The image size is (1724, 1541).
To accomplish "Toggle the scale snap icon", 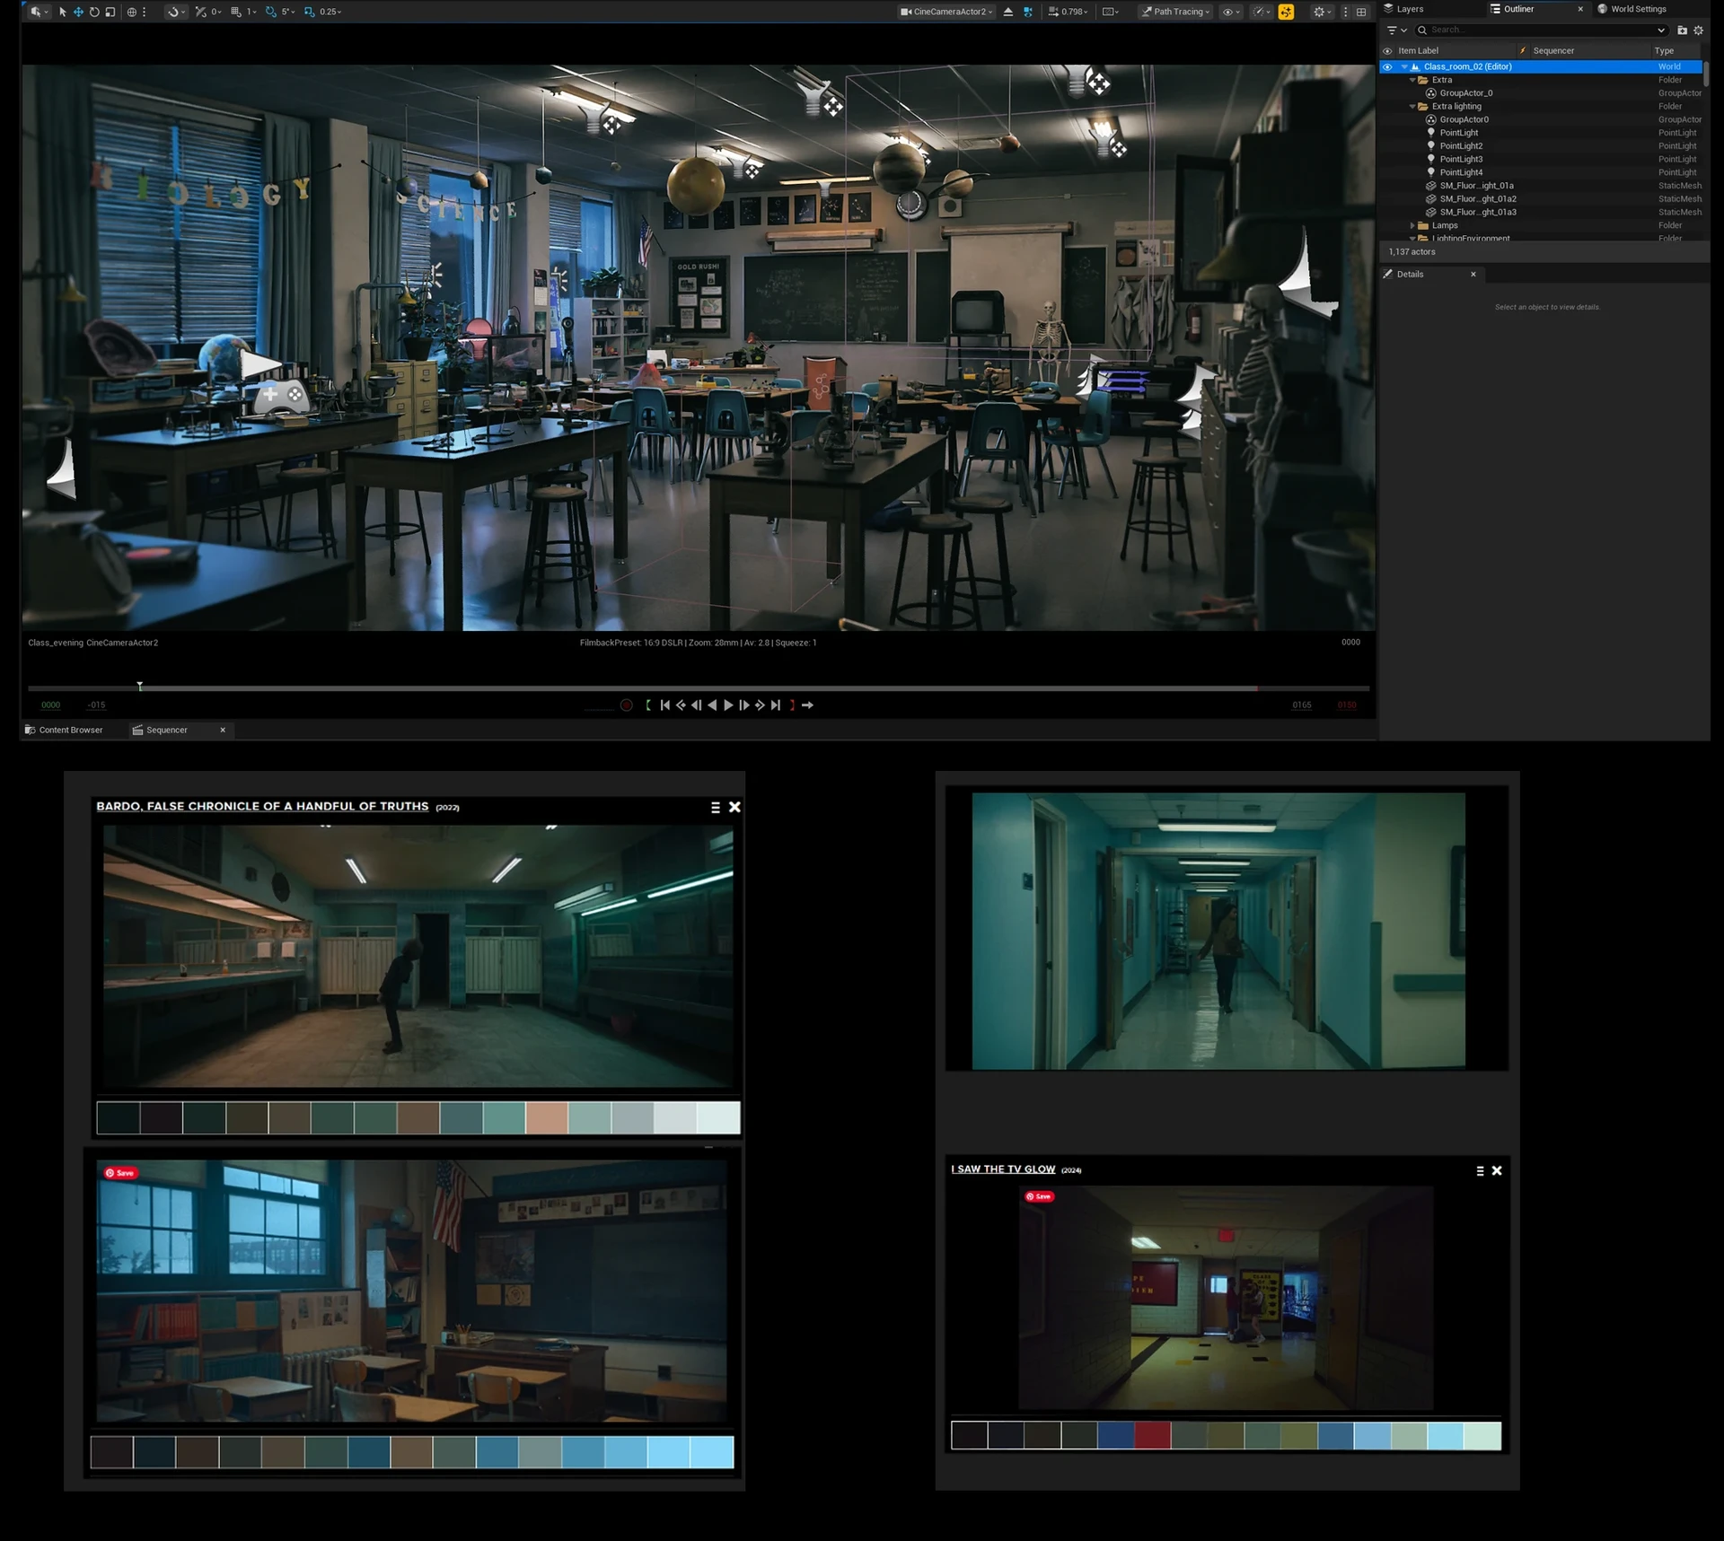I will [310, 12].
